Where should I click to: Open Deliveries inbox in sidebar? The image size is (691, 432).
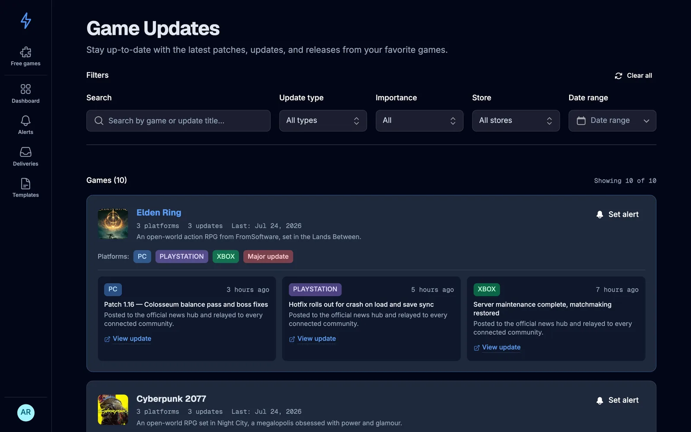coord(25,156)
